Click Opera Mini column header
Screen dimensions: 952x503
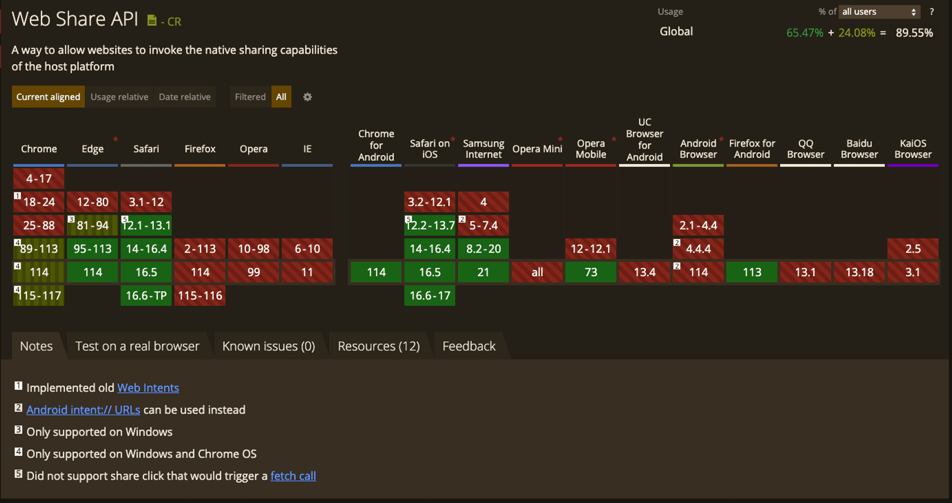537,149
